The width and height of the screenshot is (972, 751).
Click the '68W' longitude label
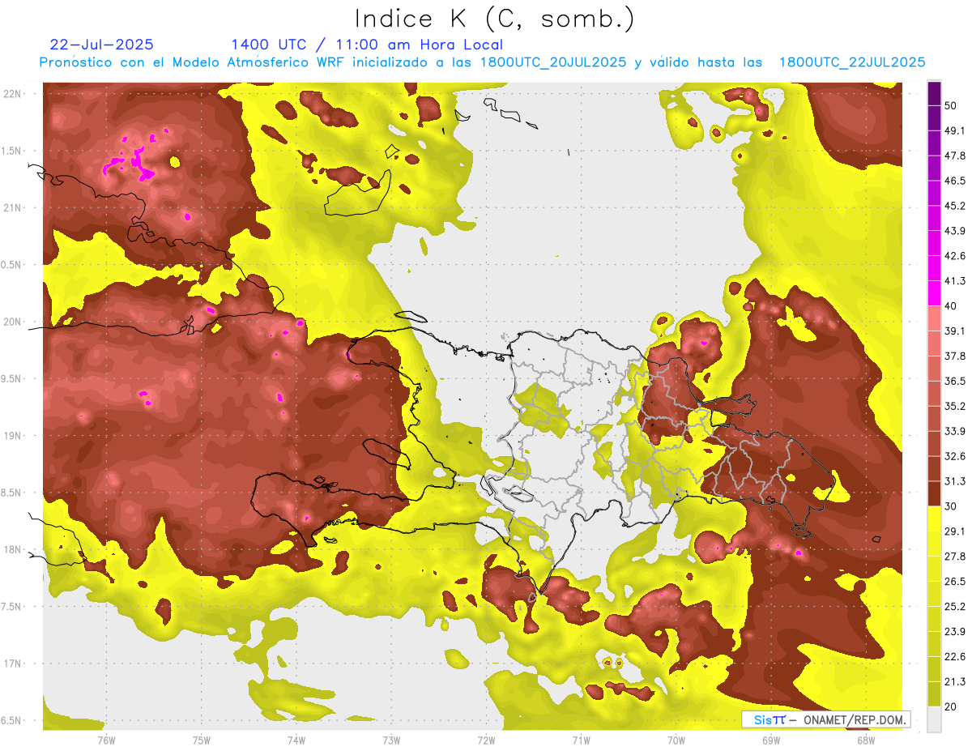coord(866,740)
